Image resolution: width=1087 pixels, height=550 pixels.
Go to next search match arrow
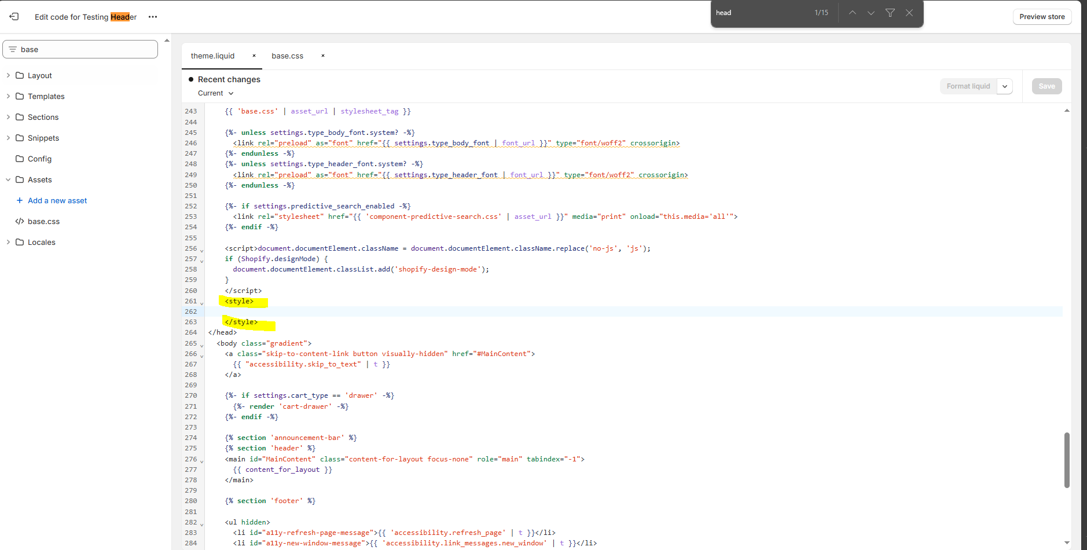[x=871, y=13]
